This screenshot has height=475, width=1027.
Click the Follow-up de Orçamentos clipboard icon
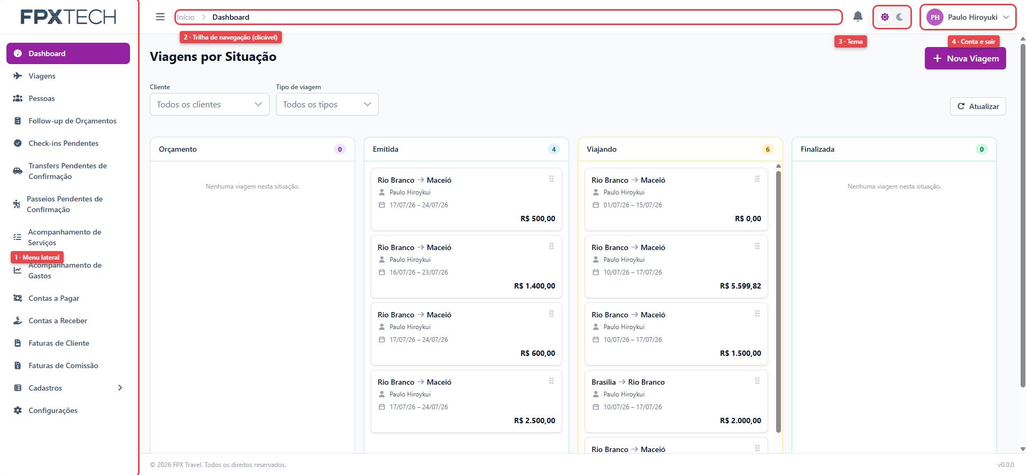click(18, 121)
